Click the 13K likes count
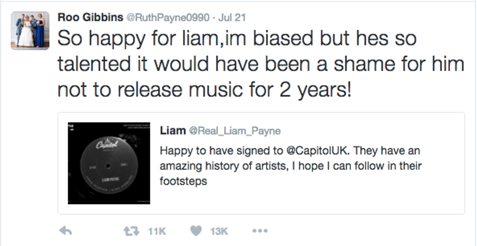Viewport: 477px width, 246px height. (x=219, y=231)
